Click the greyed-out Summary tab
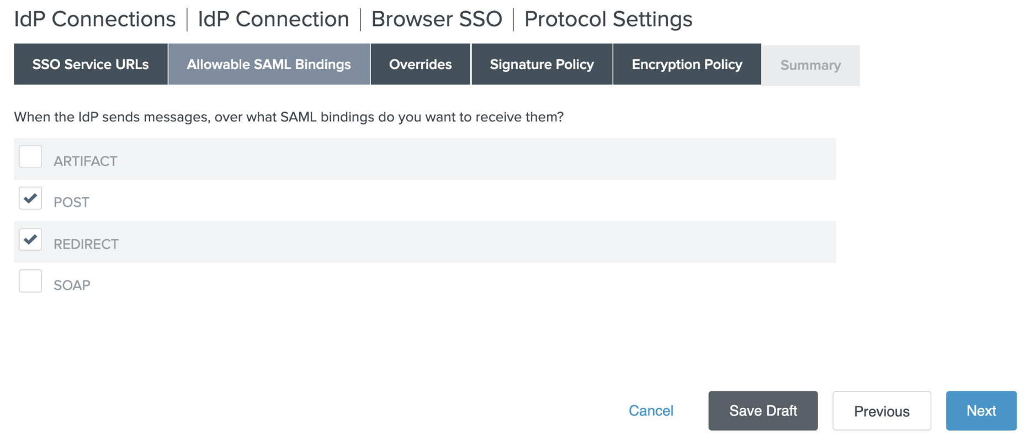 [x=810, y=66]
